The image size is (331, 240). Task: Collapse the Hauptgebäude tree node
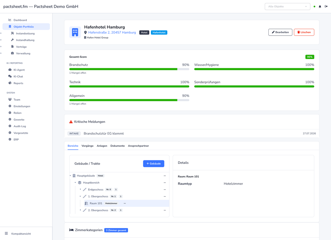tap(70, 176)
